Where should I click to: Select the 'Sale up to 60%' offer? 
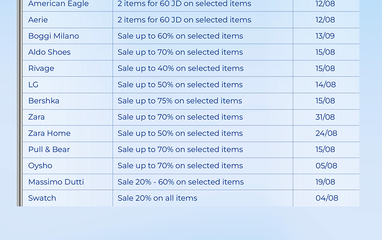[180, 36]
